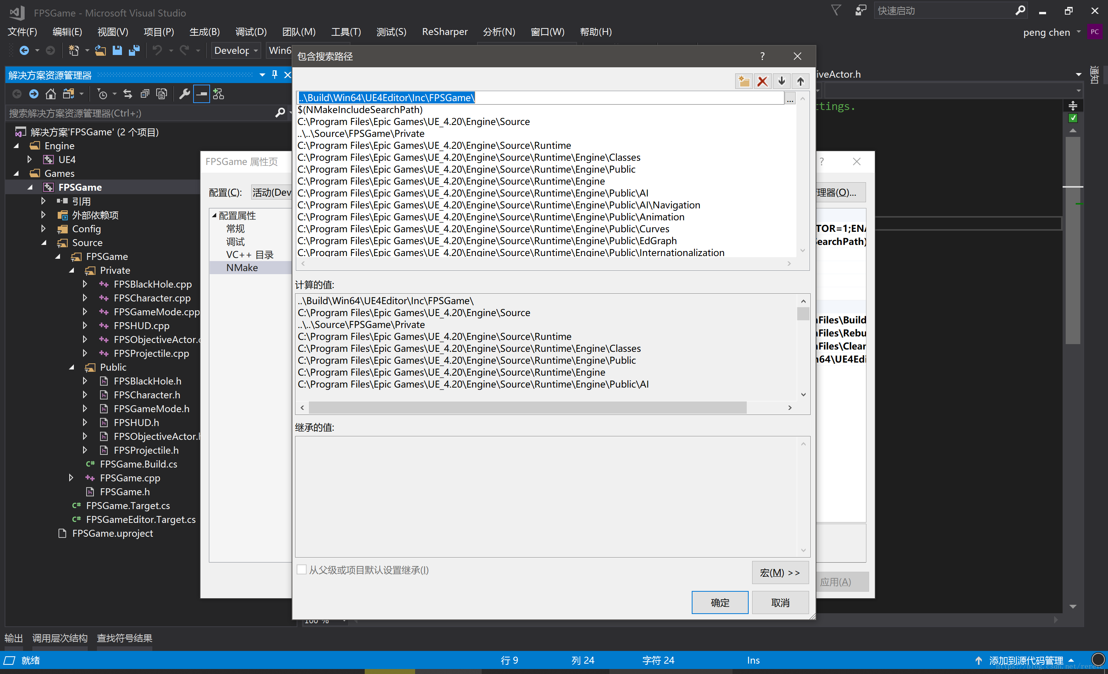Select VC++ 目录 in property tree
Image resolution: width=1108 pixels, height=674 pixels.
pos(250,255)
